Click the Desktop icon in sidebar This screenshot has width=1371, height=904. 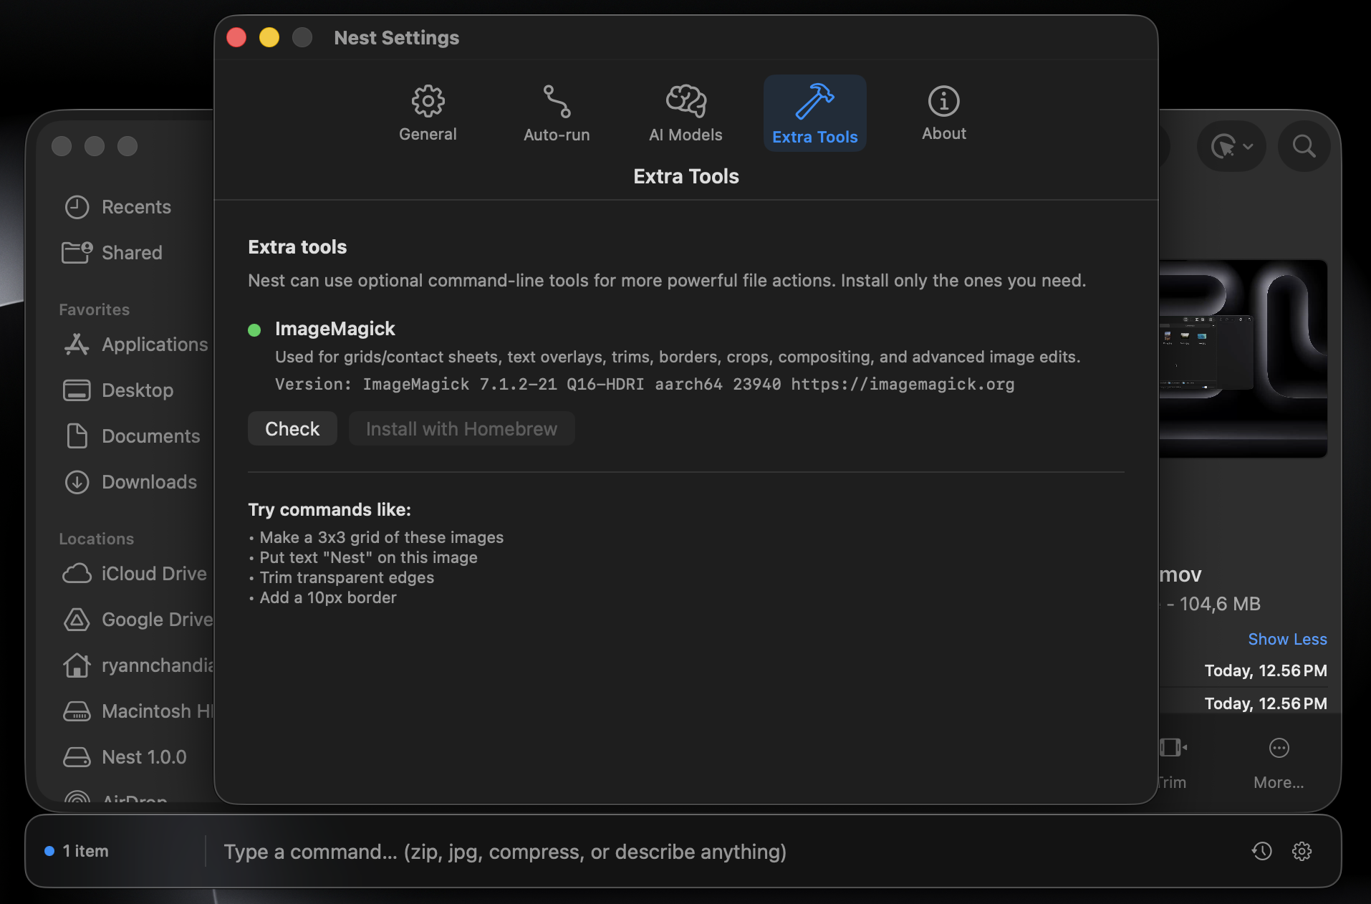tap(77, 390)
